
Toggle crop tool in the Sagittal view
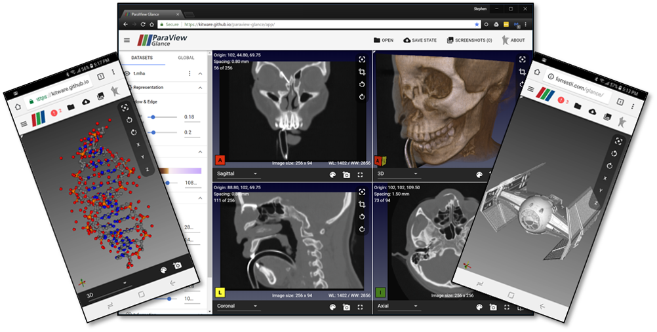(x=362, y=72)
